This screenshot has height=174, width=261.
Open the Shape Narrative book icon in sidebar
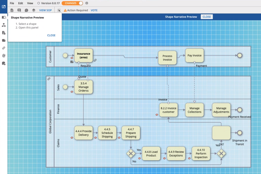(x=4, y=17)
